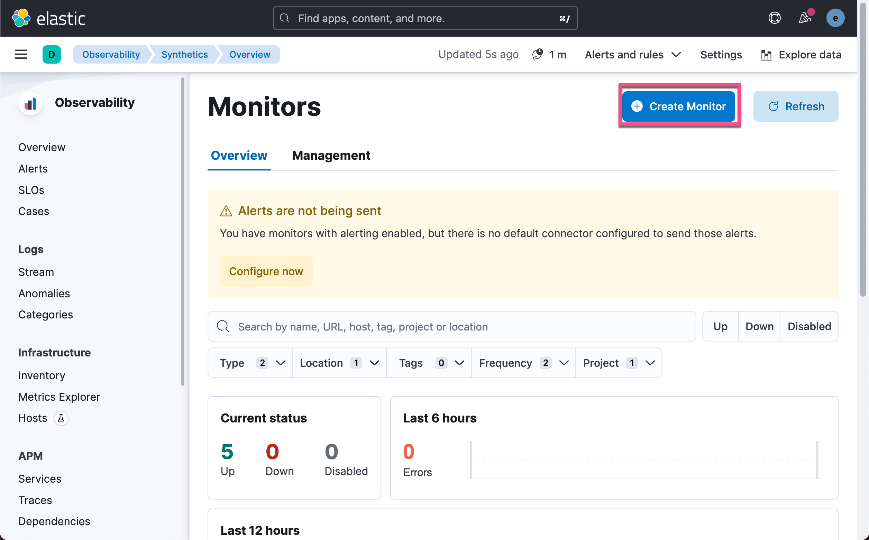Click the sidebar scrollbar
869x540 pixels.
pos(183,232)
